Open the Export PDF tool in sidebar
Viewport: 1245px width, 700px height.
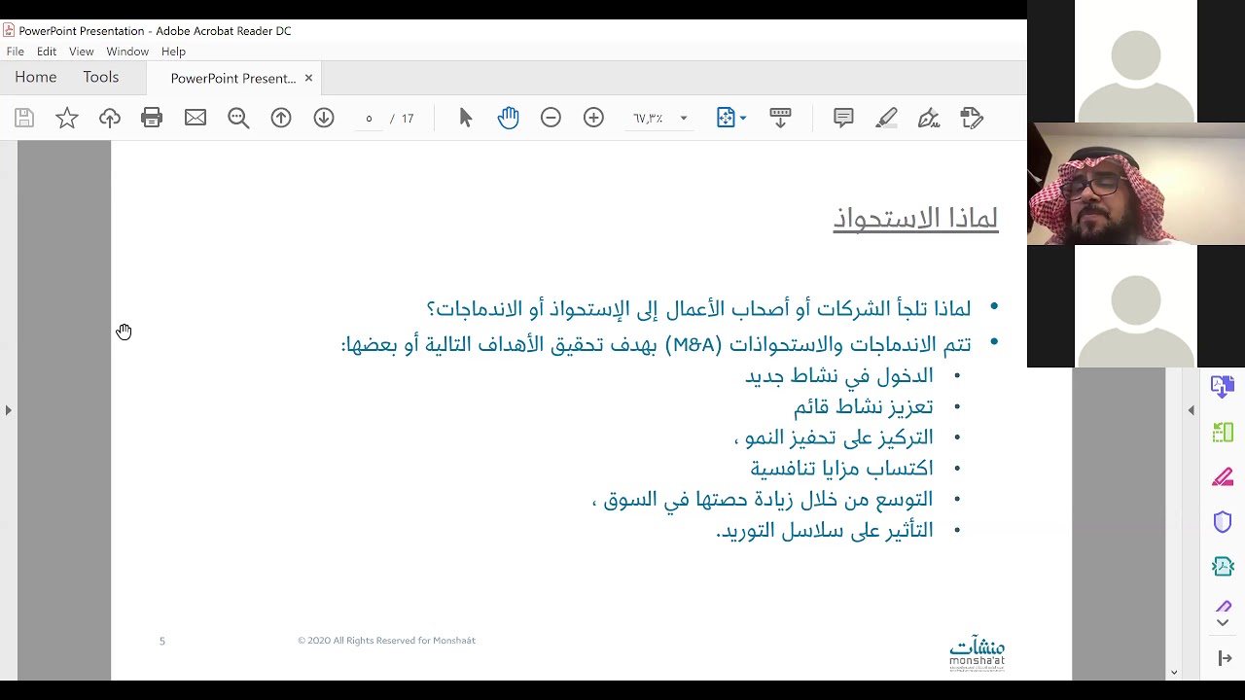(1223, 386)
